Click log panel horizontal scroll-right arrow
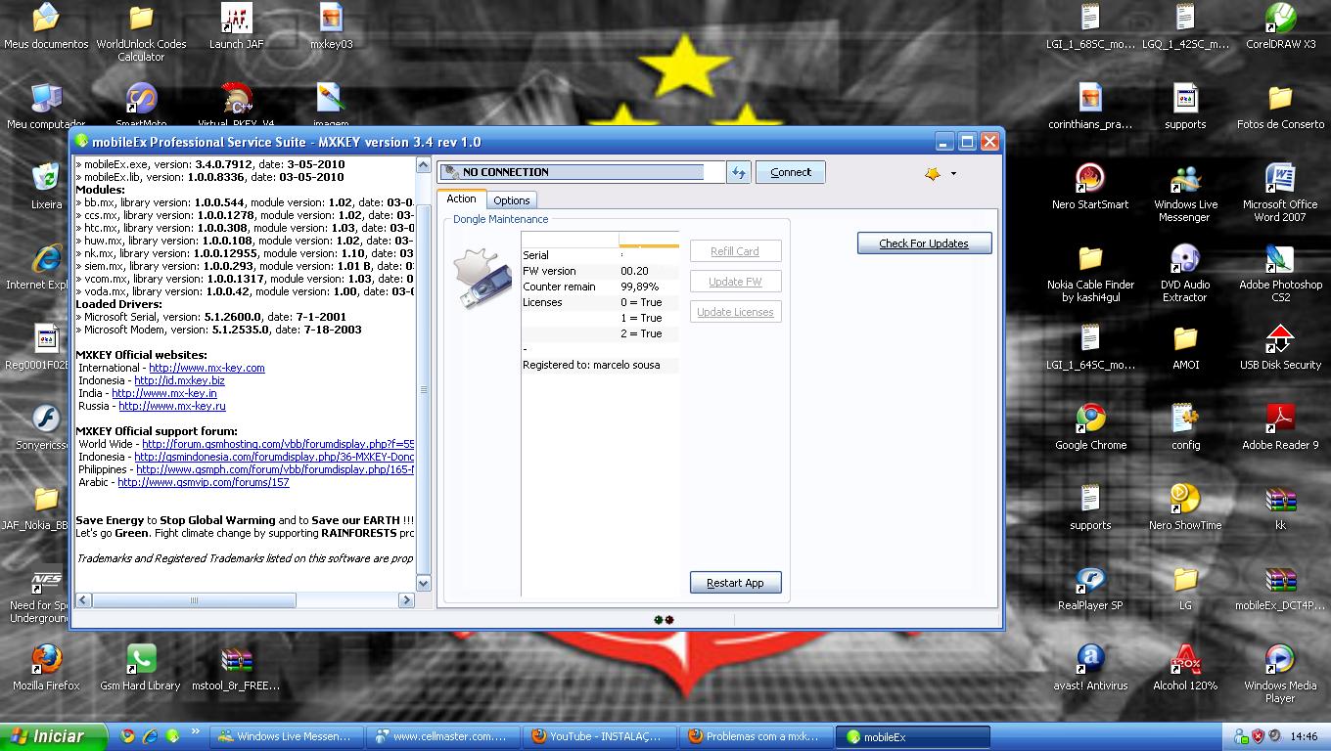The image size is (1331, 751). [x=407, y=600]
